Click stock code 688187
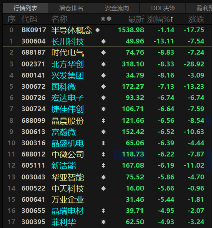This screenshot has height=228, width=213. (33, 52)
